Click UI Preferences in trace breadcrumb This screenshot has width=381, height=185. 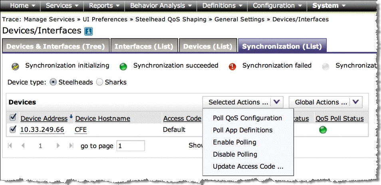105,20
